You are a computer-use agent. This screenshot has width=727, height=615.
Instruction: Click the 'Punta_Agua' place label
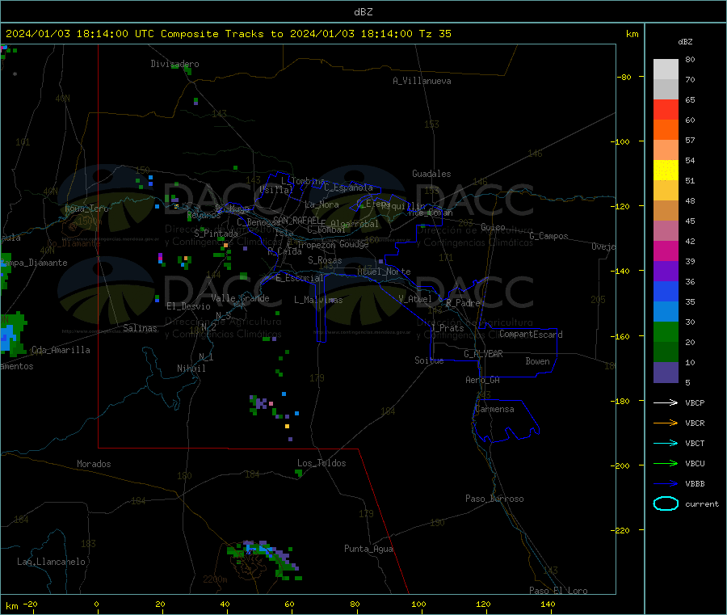[368, 549]
